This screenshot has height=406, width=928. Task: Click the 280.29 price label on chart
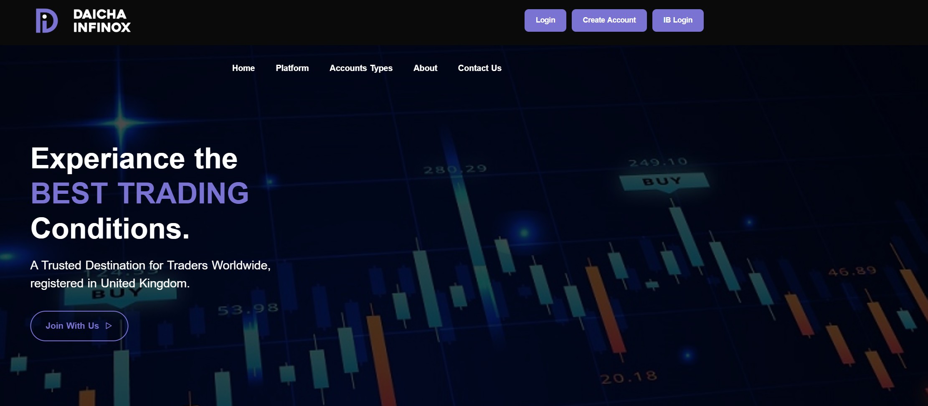(x=455, y=169)
